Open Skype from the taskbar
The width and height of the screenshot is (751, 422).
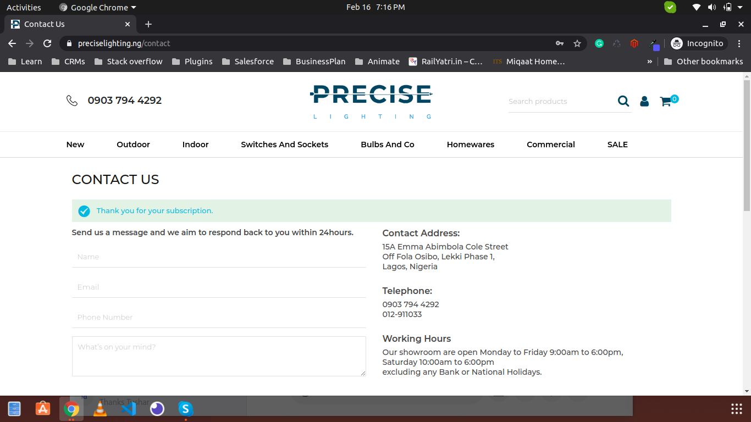(186, 409)
